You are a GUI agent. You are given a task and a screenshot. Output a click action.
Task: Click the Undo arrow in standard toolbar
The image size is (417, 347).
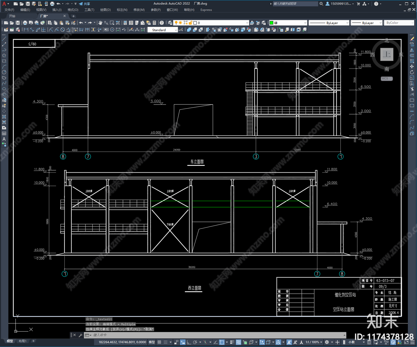tap(81, 23)
